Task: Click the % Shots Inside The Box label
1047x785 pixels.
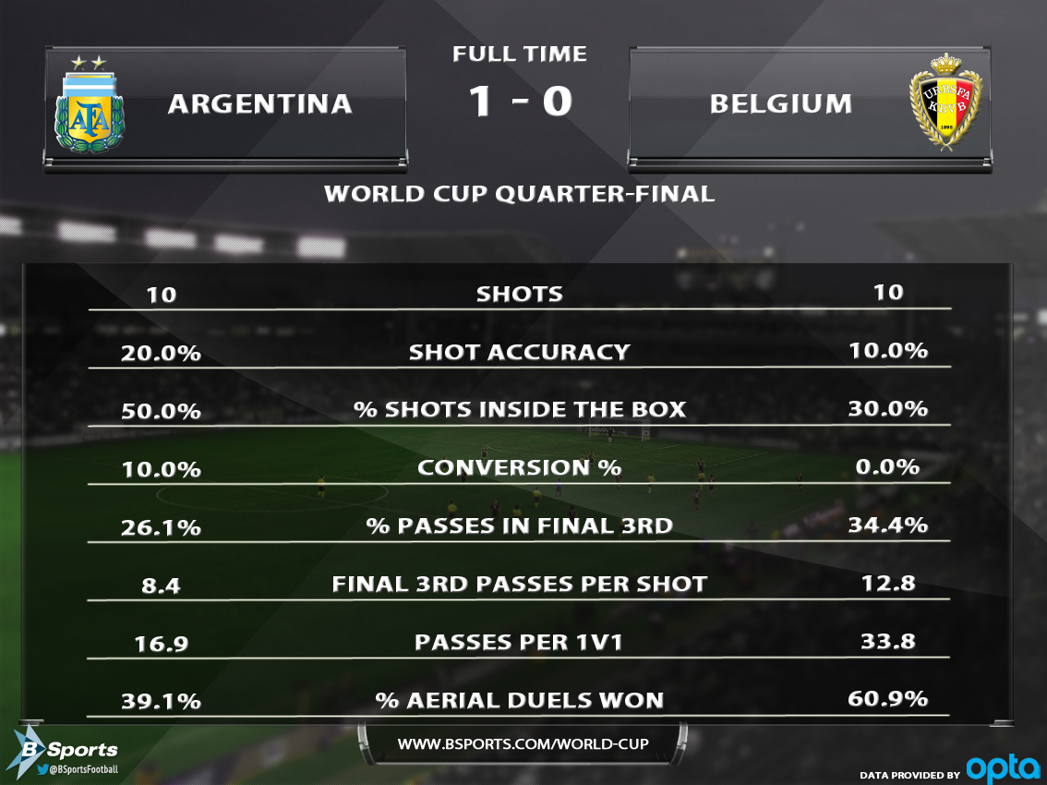Action: 520,409
